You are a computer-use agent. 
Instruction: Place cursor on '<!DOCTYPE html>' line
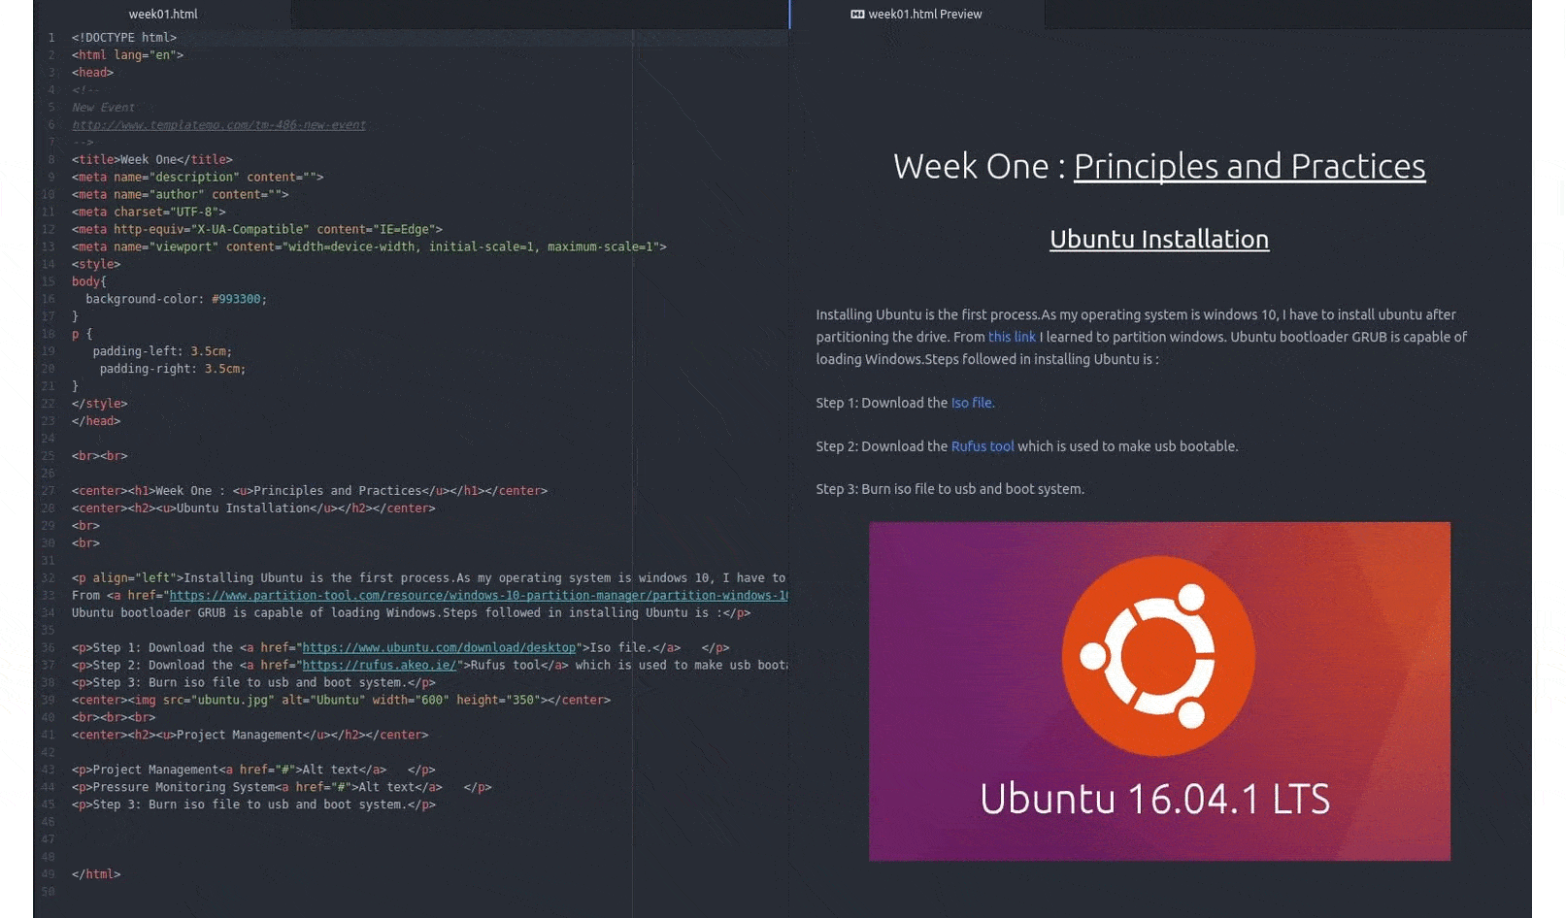click(124, 38)
